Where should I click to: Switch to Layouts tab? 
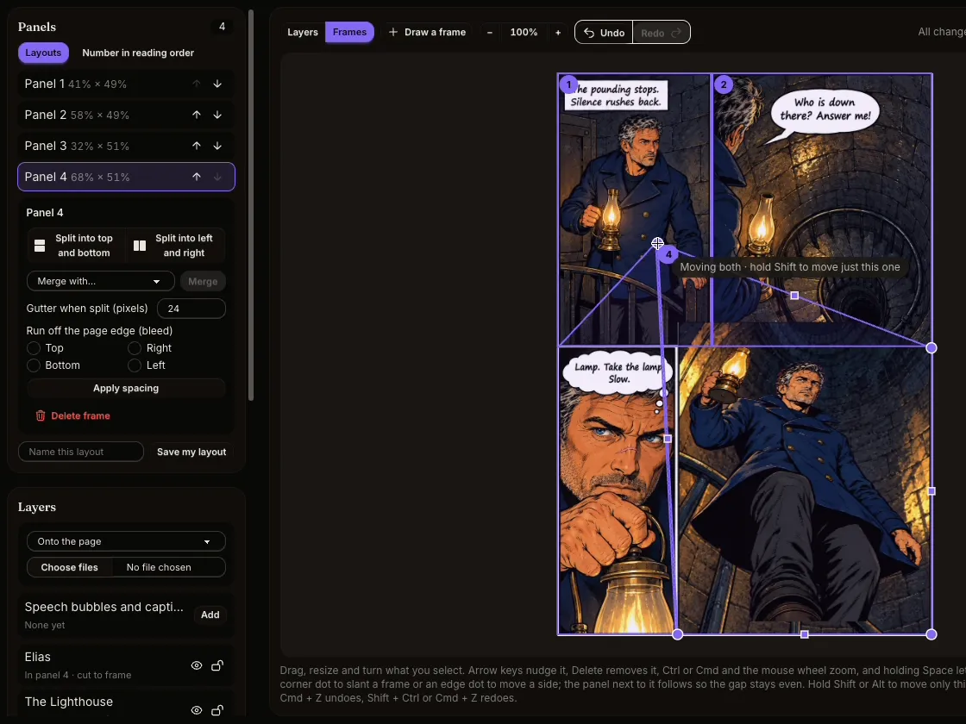pos(43,53)
